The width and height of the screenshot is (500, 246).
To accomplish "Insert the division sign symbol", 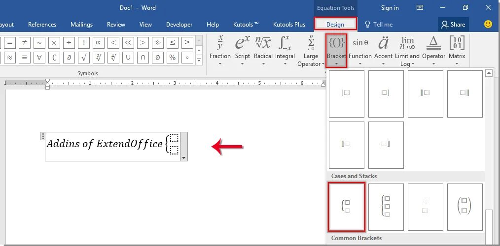I will (x=69, y=43).
